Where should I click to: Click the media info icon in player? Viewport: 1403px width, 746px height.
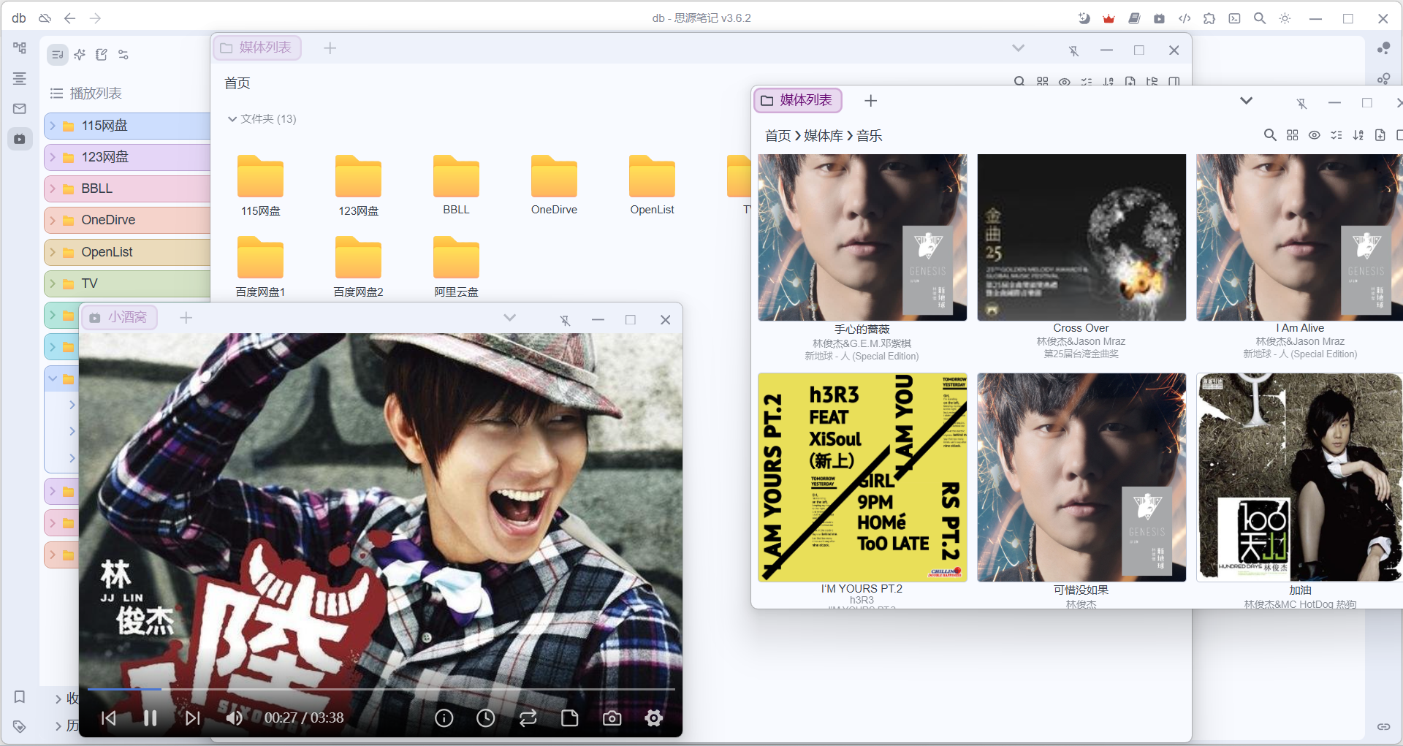click(x=444, y=718)
